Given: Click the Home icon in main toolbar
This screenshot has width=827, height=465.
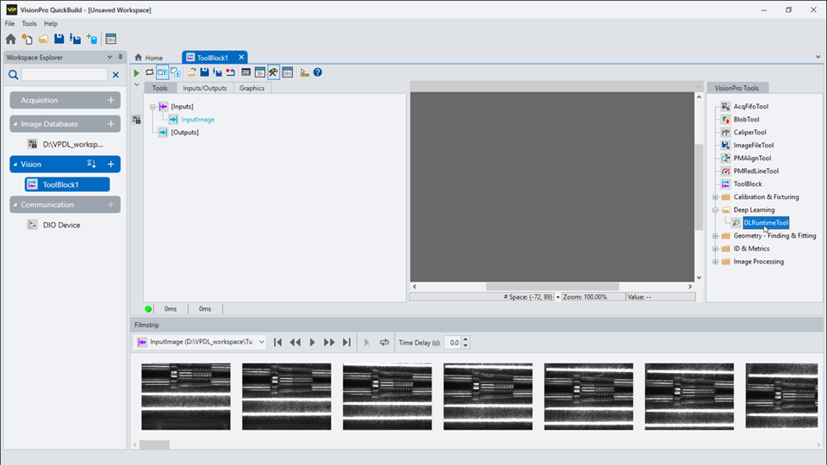Looking at the screenshot, I should 10,39.
